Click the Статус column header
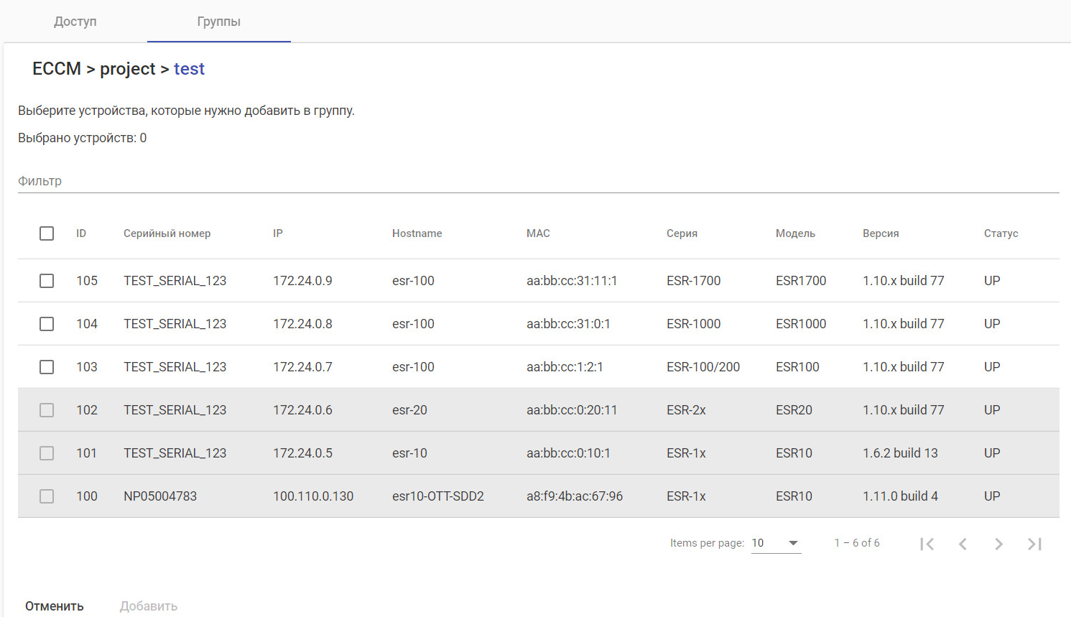1071x617 pixels. pyautogui.click(x=1001, y=233)
